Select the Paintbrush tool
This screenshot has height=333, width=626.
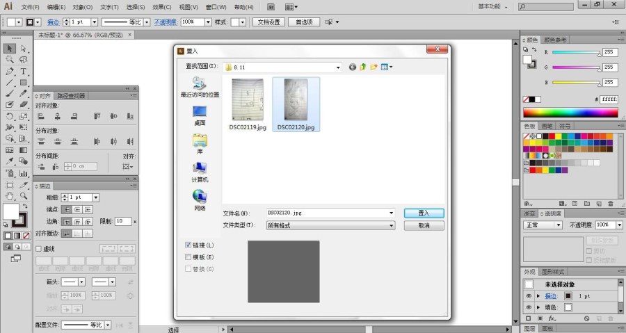[10, 93]
